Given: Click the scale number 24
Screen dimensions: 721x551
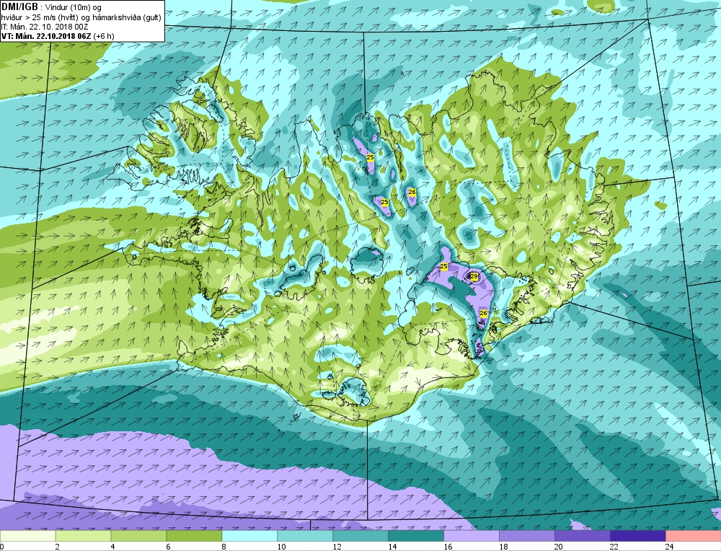Looking at the screenshot, I should point(670,547).
